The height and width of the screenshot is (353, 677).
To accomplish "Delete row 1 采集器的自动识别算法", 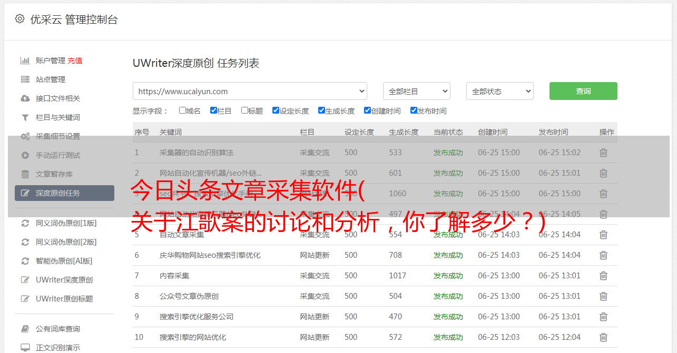I will [x=604, y=153].
